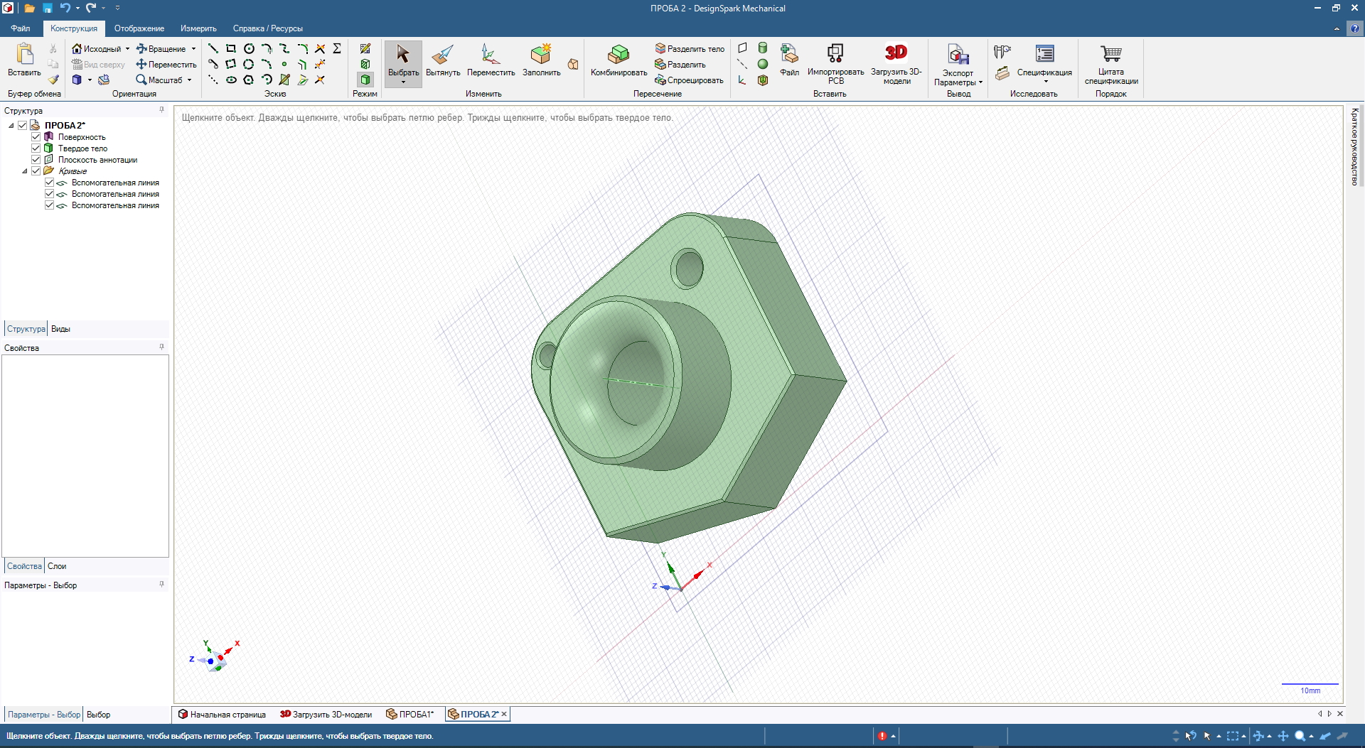Image resolution: width=1365 pixels, height=748 pixels.
Task: Open the Combine (Комбинировать) tool
Action: pyautogui.click(x=619, y=60)
